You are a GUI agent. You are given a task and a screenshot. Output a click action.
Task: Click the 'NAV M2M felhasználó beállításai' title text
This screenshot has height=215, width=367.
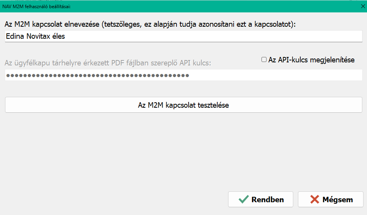pos(36,7)
